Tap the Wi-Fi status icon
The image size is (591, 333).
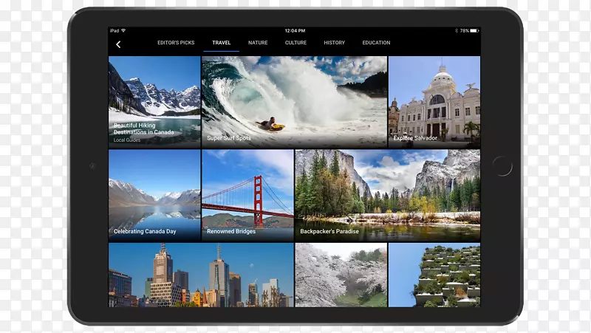123,30
